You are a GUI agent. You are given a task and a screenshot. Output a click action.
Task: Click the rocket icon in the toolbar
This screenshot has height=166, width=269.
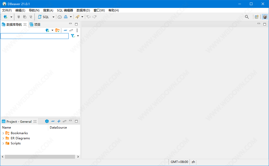click(x=77, y=17)
